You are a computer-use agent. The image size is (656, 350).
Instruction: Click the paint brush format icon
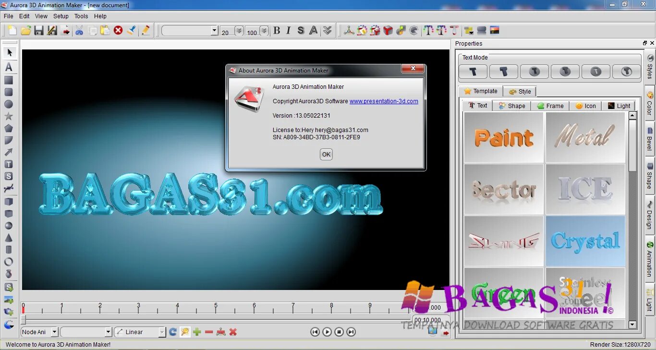tap(131, 31)
